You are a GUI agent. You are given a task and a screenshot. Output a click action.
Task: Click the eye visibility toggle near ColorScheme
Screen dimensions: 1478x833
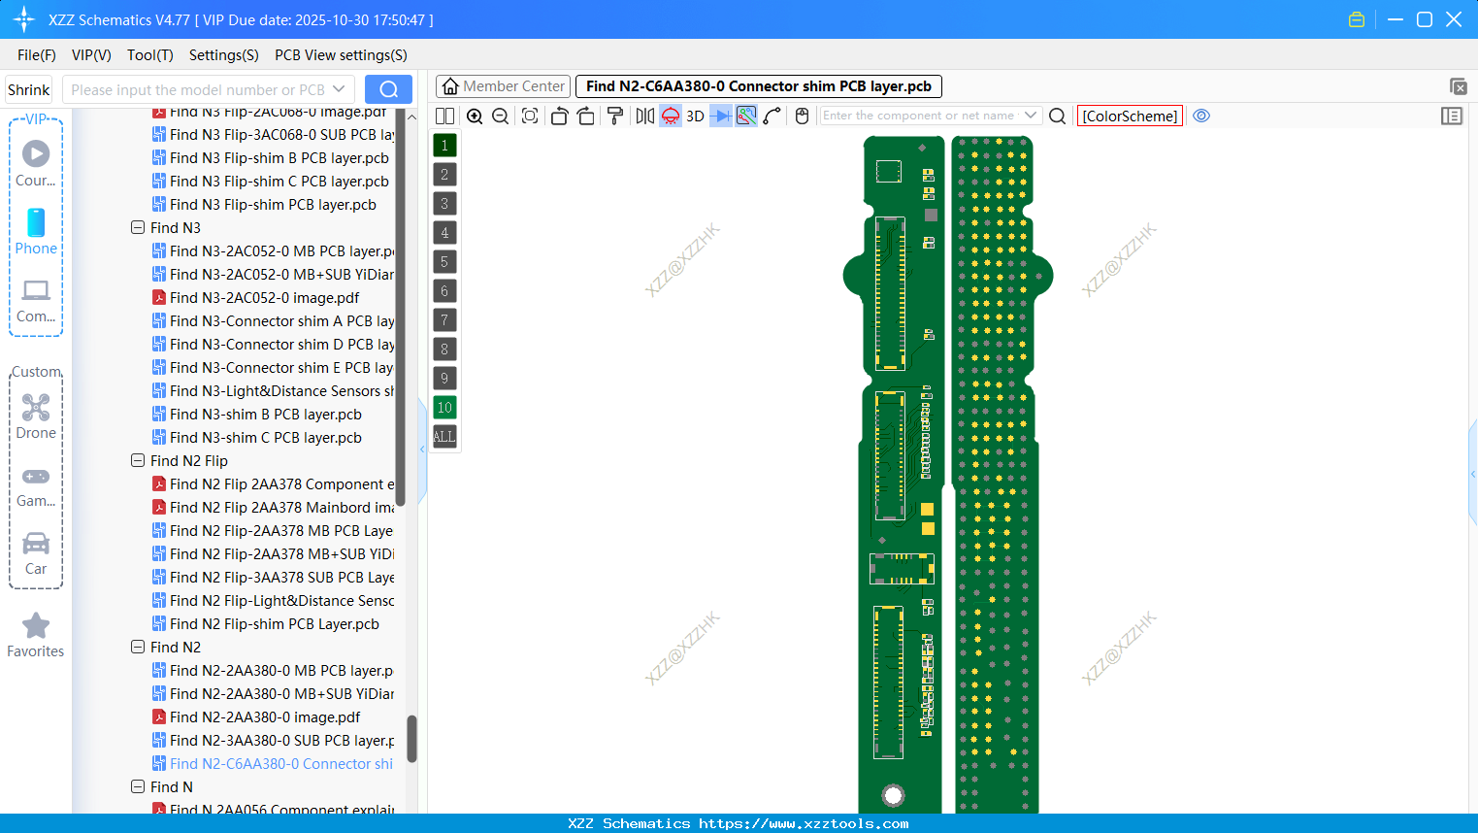click(1200, 116)
